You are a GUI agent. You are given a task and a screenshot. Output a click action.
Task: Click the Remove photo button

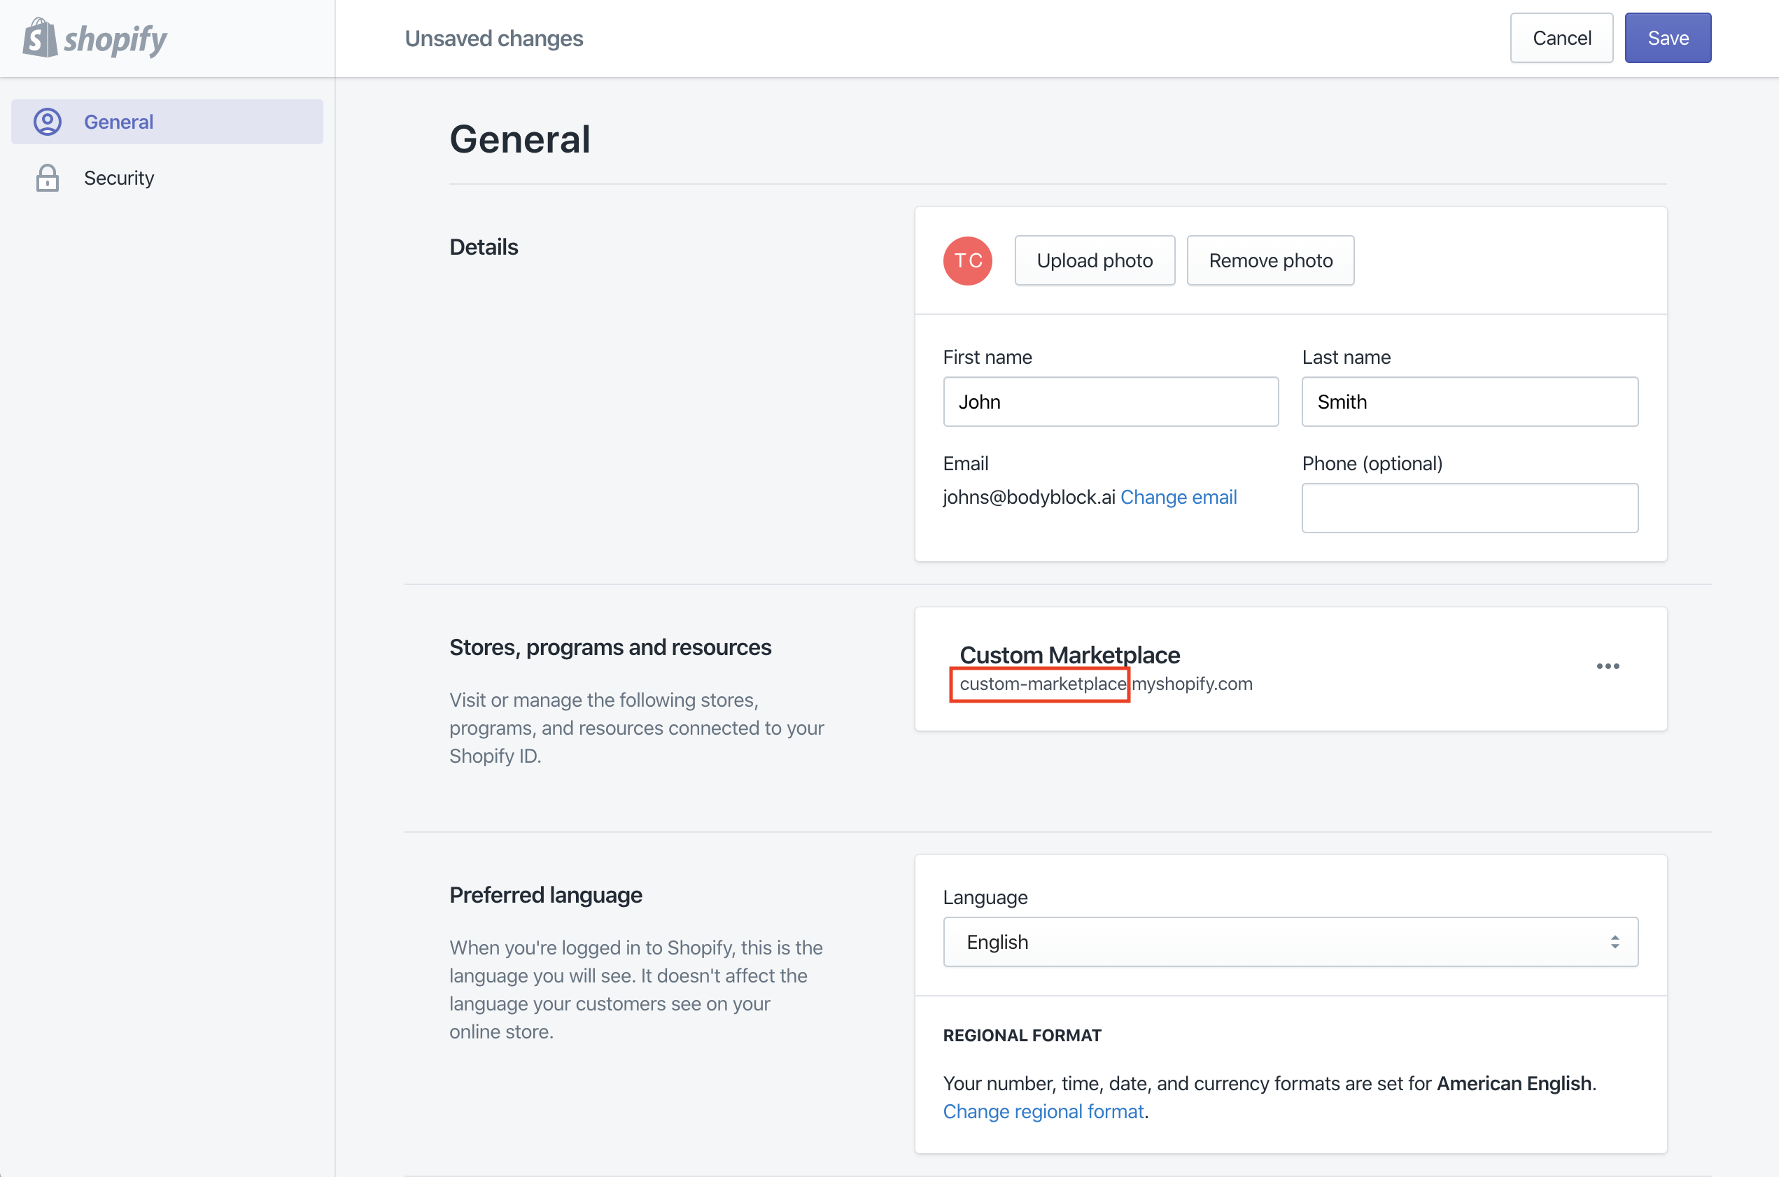pyautogui.click(x=1270, y=260)
